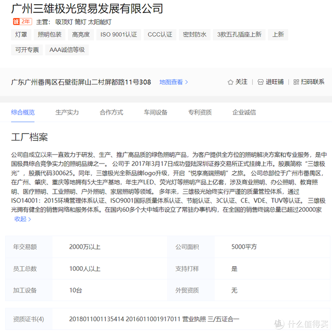Click certificate number 2016011001917011

[153, 319]
